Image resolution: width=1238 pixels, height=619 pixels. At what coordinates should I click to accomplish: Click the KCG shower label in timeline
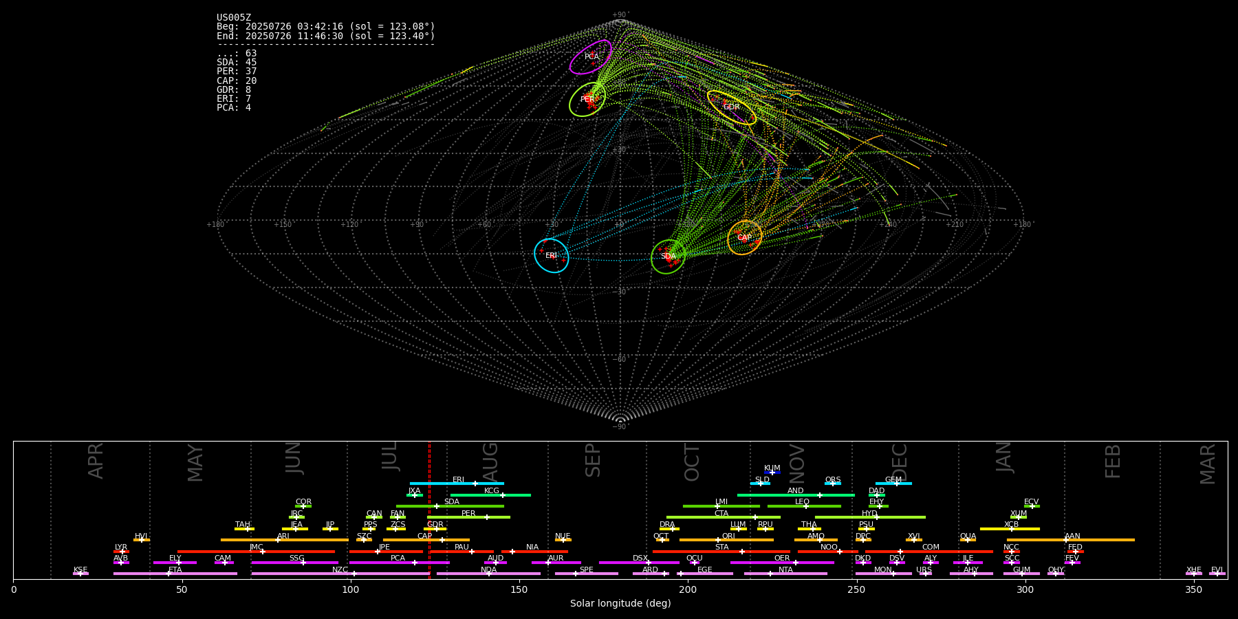tap(492, 490)
